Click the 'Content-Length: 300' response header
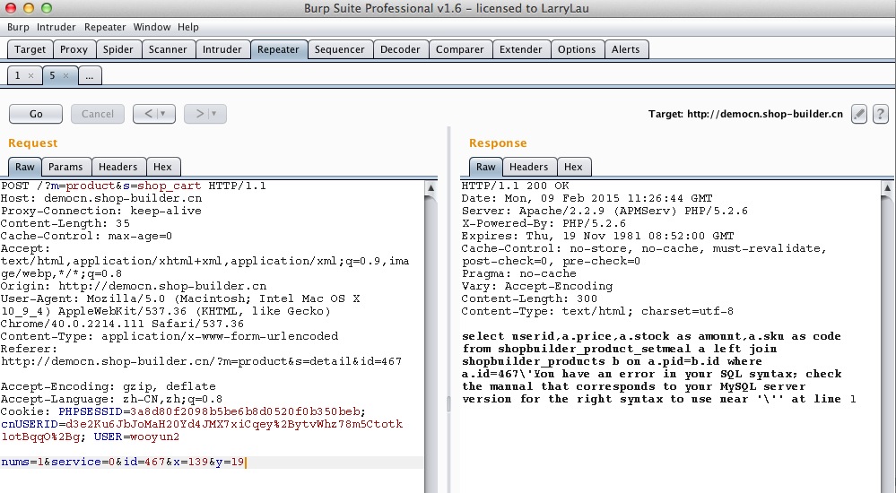Screen dimensions: 896x493 (530, 298)
